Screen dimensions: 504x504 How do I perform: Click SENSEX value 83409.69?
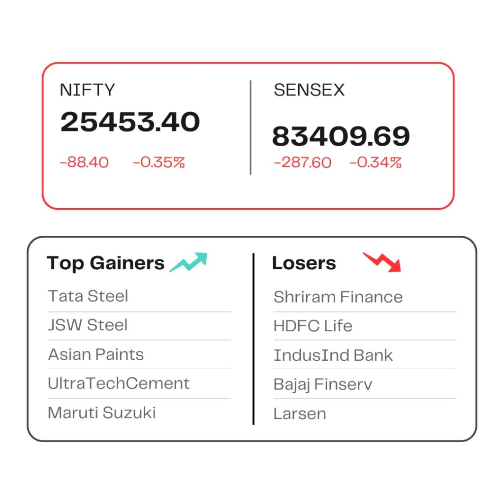click(x=341, y=136)
